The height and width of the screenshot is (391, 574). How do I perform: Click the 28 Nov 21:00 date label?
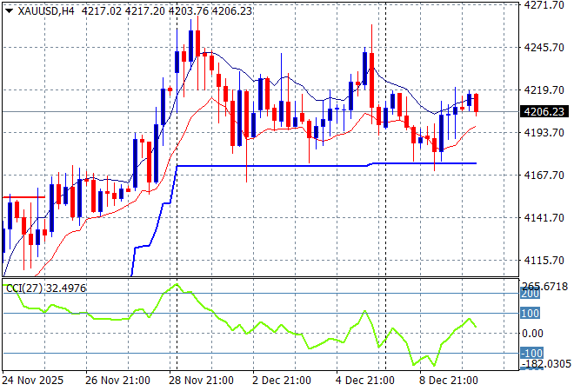tap(202, 381)
